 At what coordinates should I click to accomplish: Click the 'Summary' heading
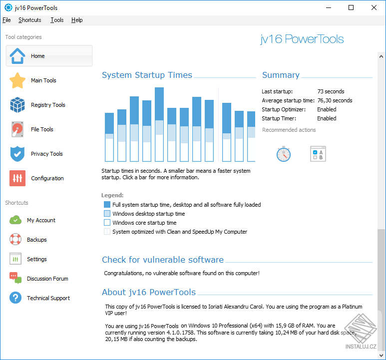tap(281, 75)
